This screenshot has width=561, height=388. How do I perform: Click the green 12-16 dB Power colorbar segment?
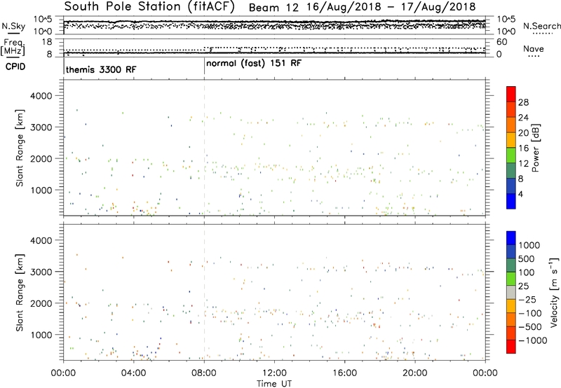pyautogui.click(x=511, y=155)
